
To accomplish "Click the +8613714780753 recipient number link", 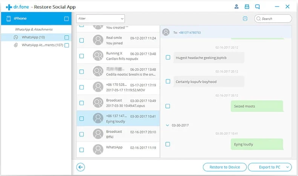I will 190,33.
